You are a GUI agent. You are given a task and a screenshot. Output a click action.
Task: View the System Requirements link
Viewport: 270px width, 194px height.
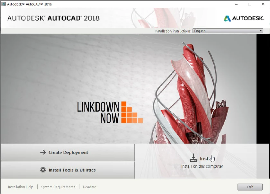pos(58,187)
